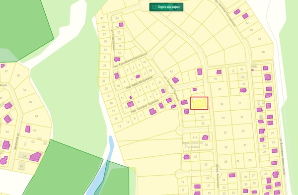Viewport: 298px width, 195px height.
Task: Select parcel number 48 in the northeast
Action: click(x=259, y=39)
